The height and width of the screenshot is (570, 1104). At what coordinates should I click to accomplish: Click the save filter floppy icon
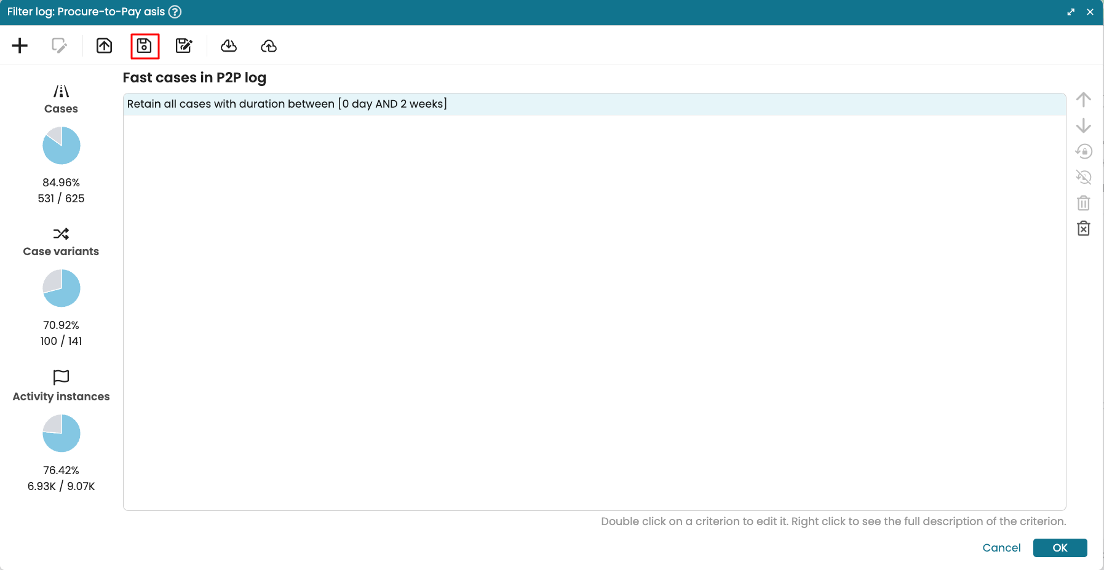(145, 46)
